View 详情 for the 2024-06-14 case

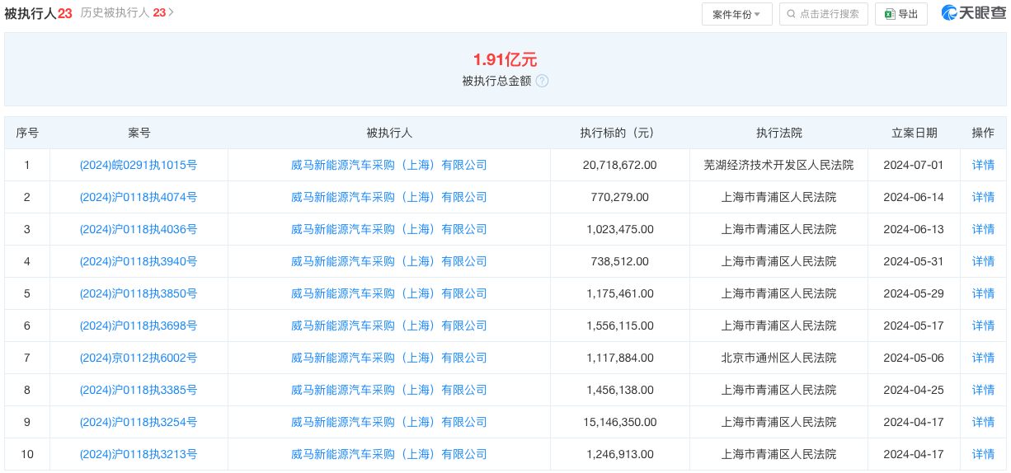(x=983, y=197)
